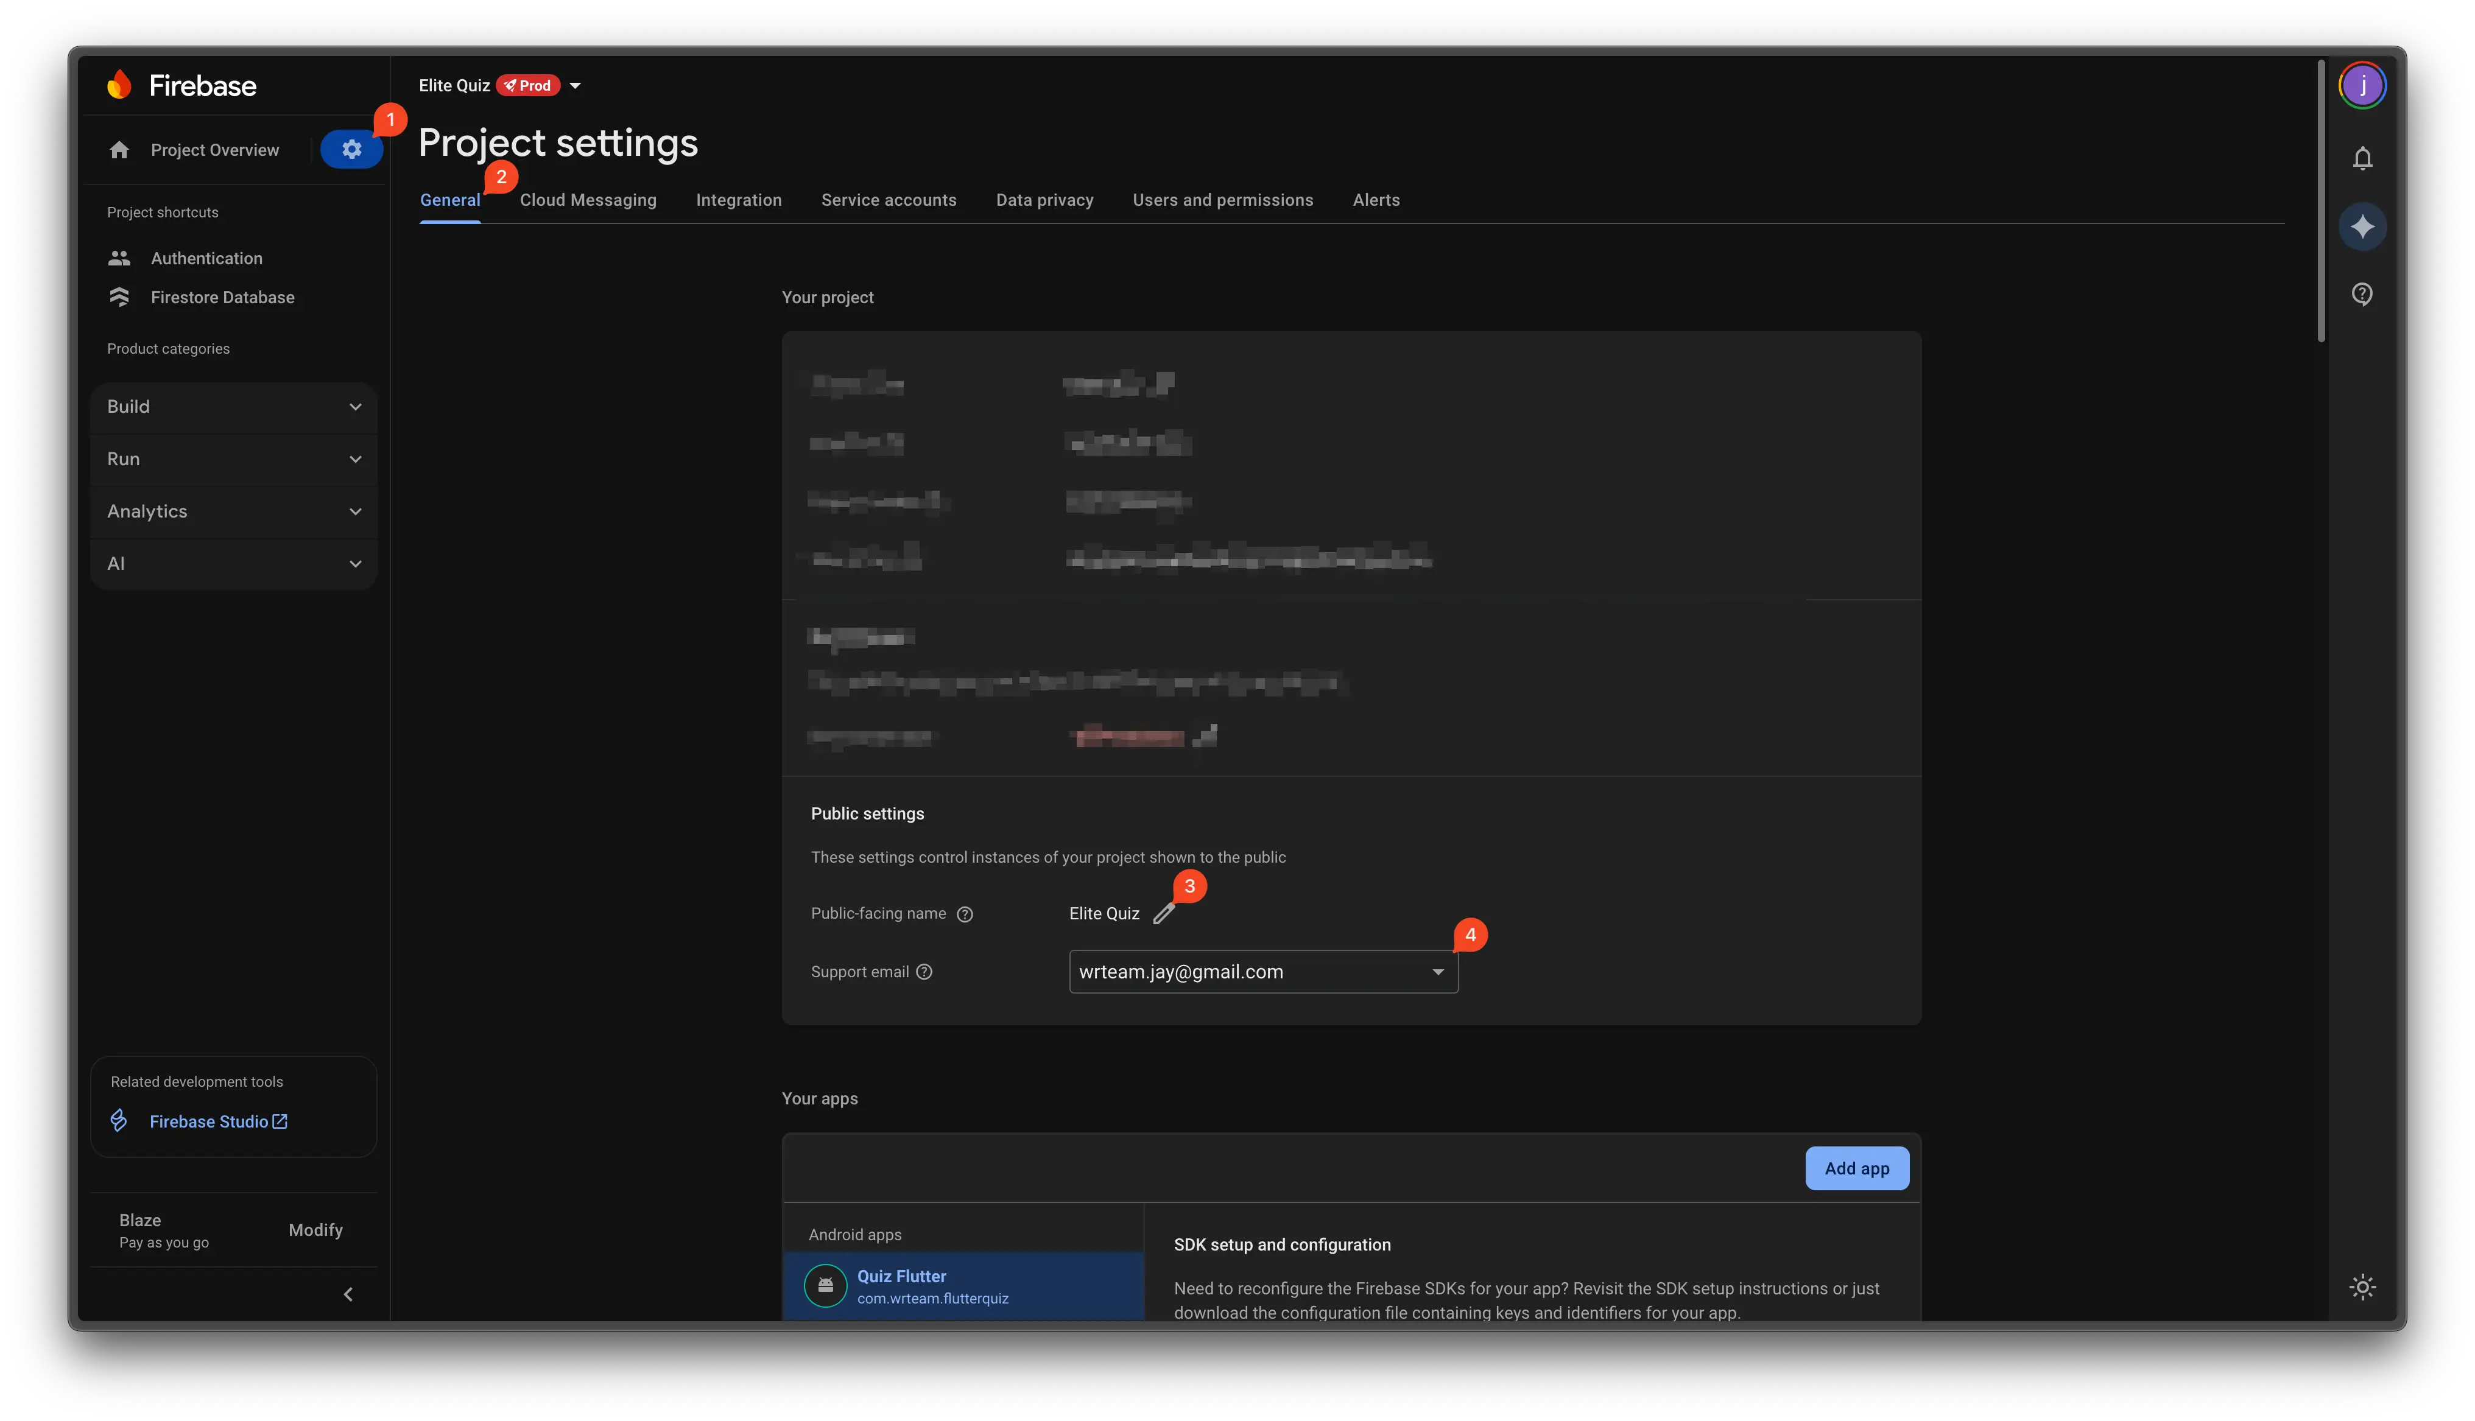
Task: Open the user account avatar
Action: pos(2362,86)
